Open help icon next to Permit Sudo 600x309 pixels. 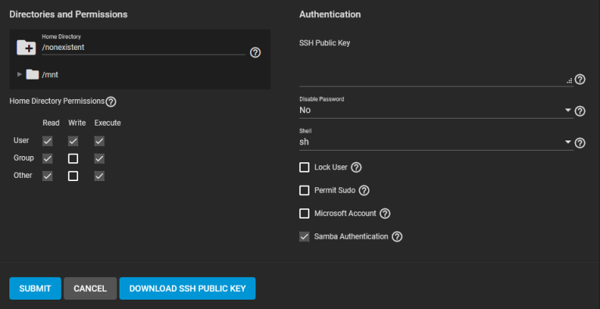pyautogui.click(x=364, y=190)
